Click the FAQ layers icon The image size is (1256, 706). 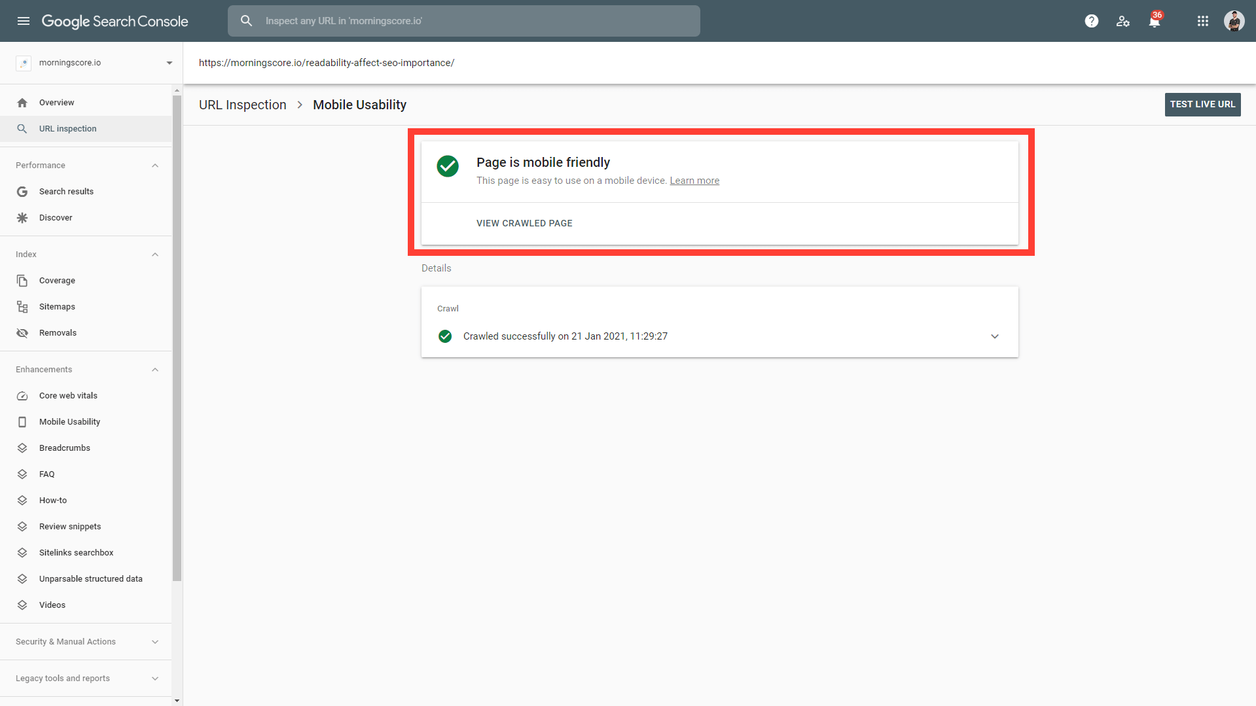pyautogui.click(x=22, y=474)
